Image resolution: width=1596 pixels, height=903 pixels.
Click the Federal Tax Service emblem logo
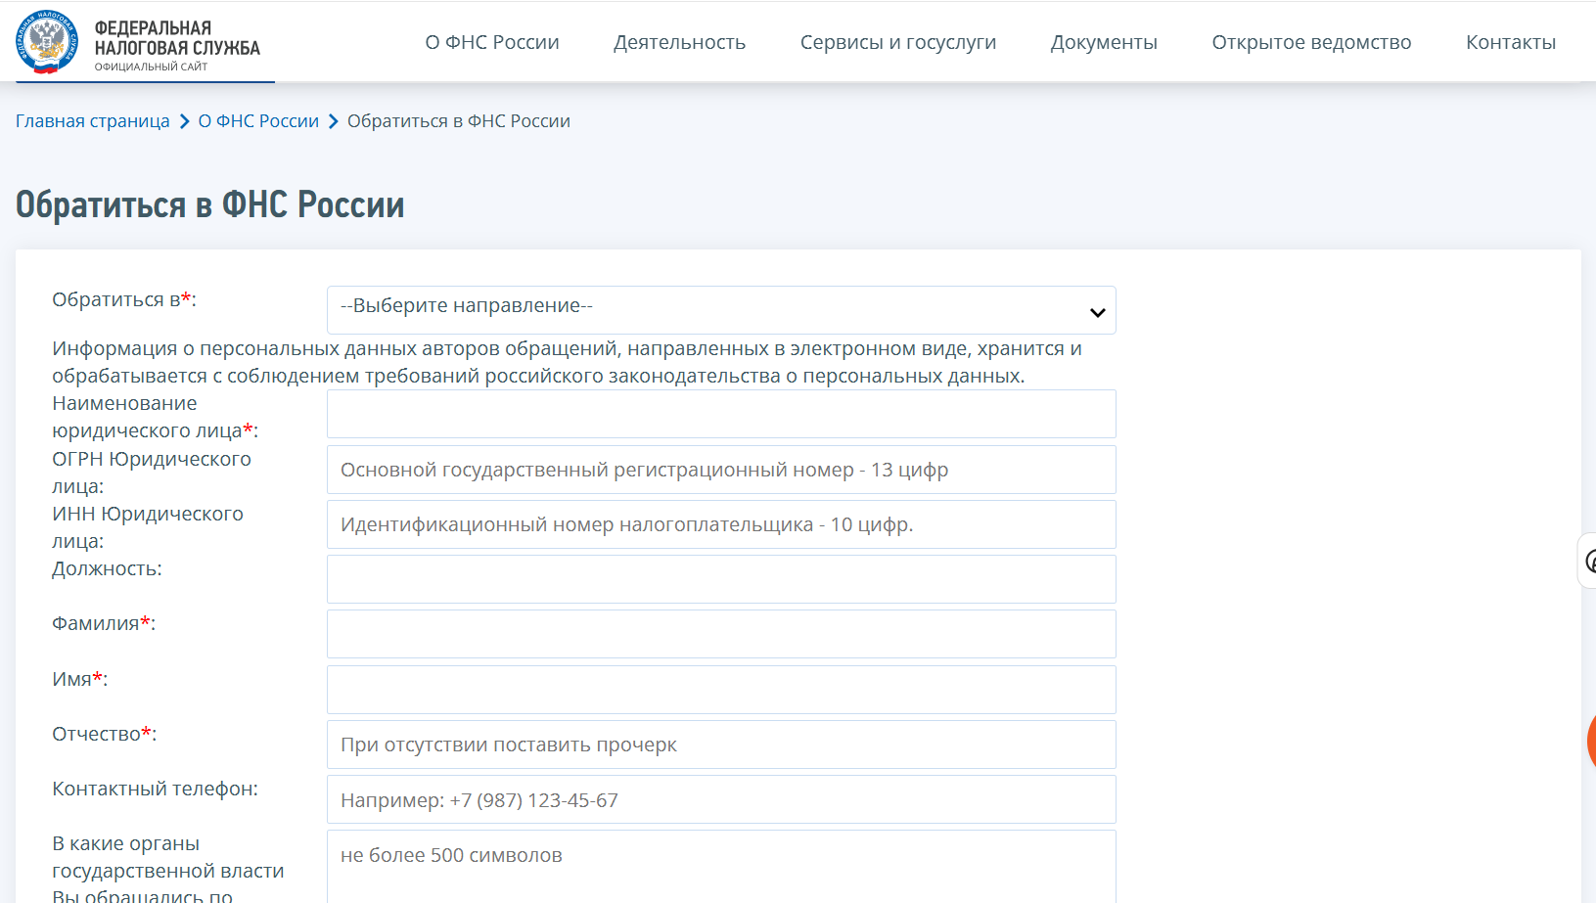pyautogui.click(x=47, y=42)
